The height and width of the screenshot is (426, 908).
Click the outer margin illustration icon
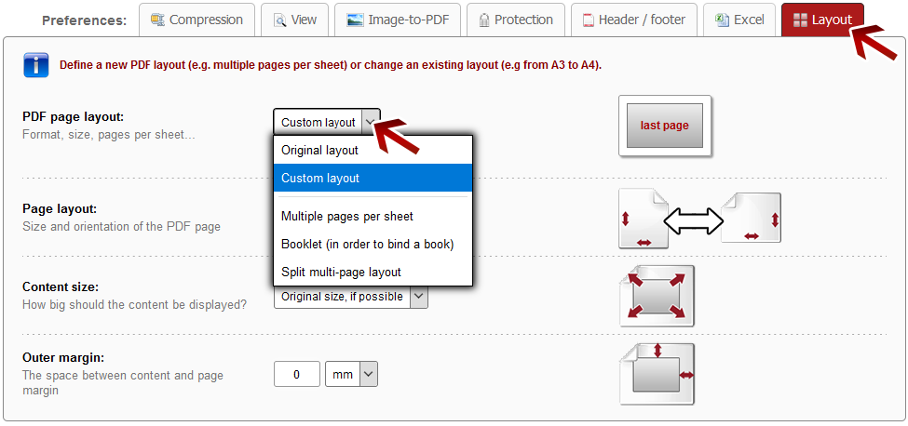click(x=657, y=374)
